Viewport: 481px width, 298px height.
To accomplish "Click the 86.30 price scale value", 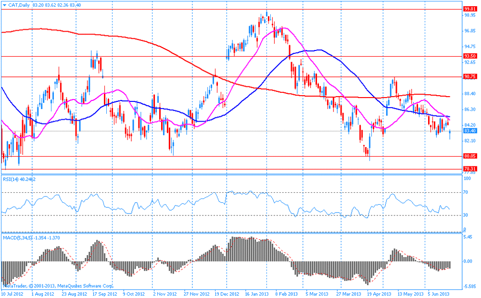I will [470, 110].
